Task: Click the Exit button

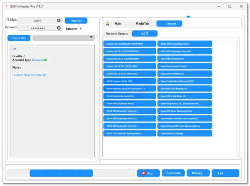Action: (x=225, y=173)
